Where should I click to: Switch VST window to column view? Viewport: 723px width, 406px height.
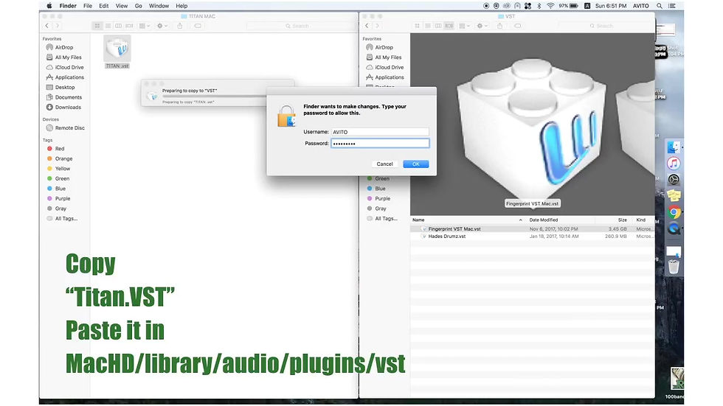pyautogui.click(x=438, y=26)
